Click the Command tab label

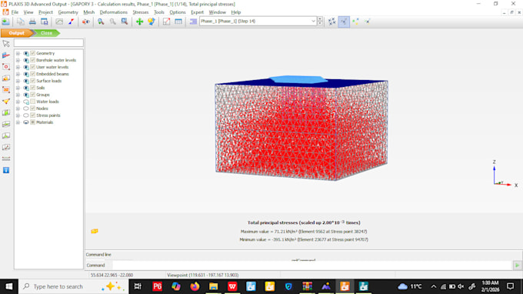[x=95, y=266]
